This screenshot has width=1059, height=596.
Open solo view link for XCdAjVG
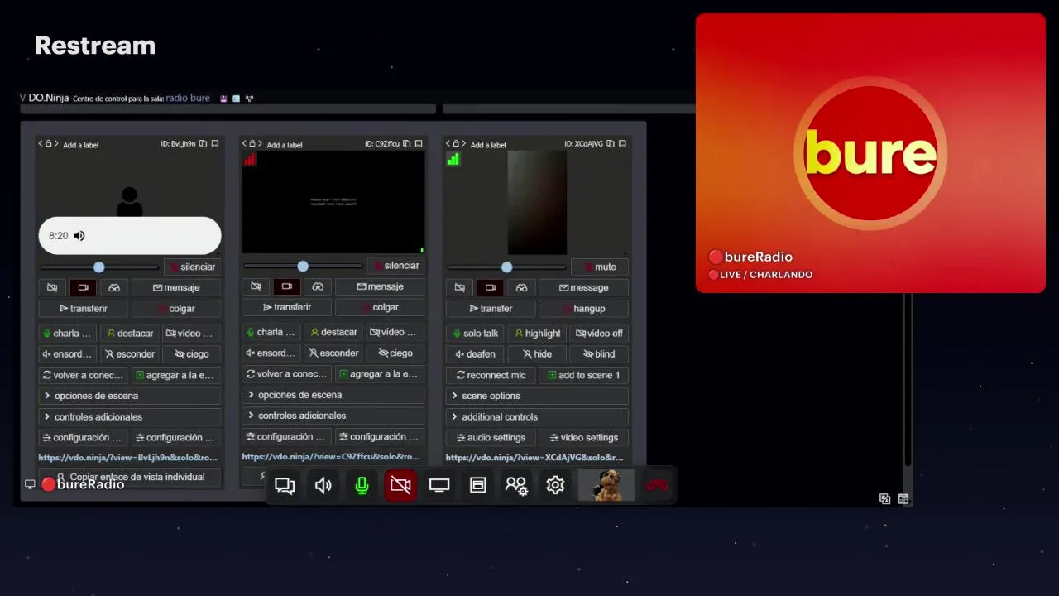(x=534, y=458)
